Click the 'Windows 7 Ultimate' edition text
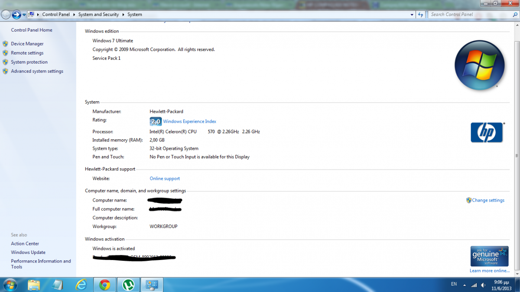Viewport: 520px width, 292px height. click(113, 41)
